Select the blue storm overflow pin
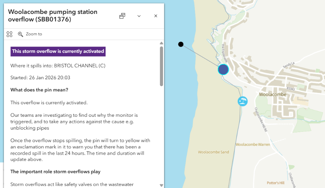Image resolution: width=325 pixels, height=188 pixels. coord(223,70)
